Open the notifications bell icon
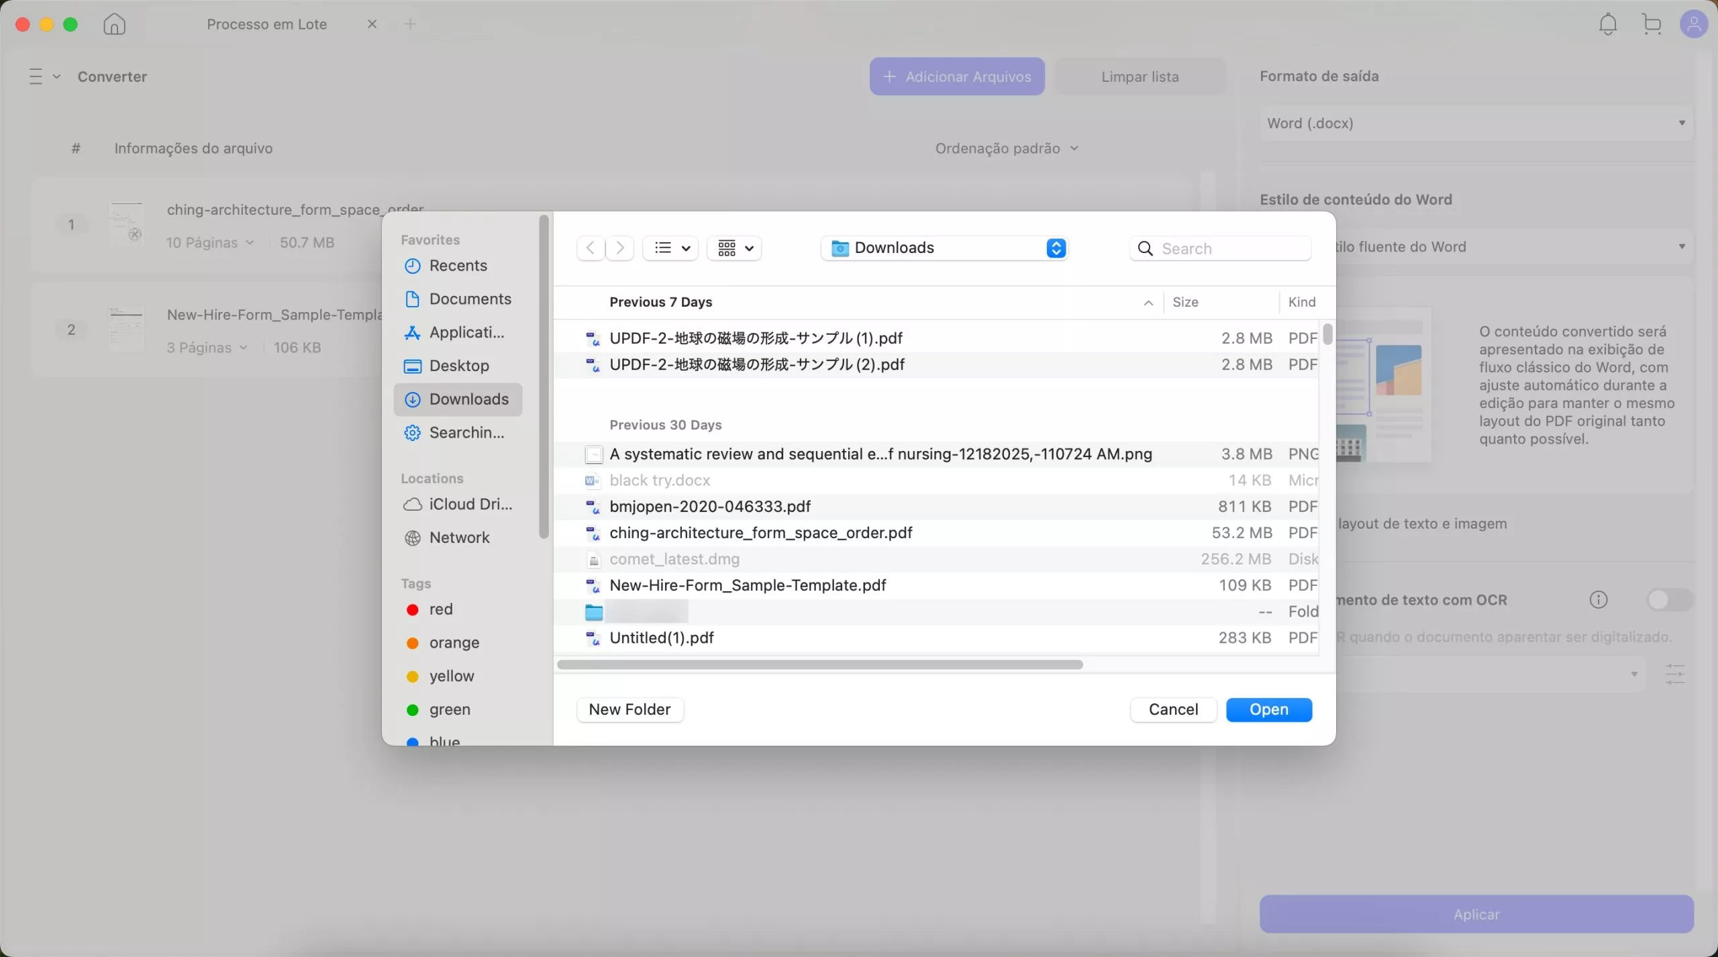Screen dimensions: 1718x957 1607,25
